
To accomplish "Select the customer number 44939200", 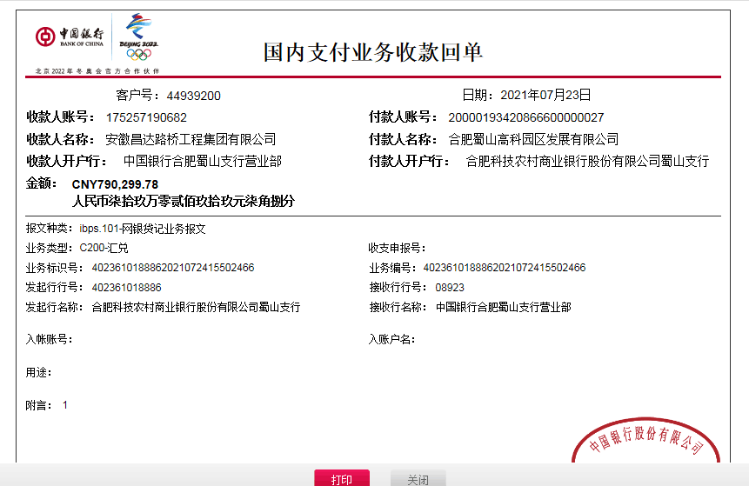I will [193, 96].
